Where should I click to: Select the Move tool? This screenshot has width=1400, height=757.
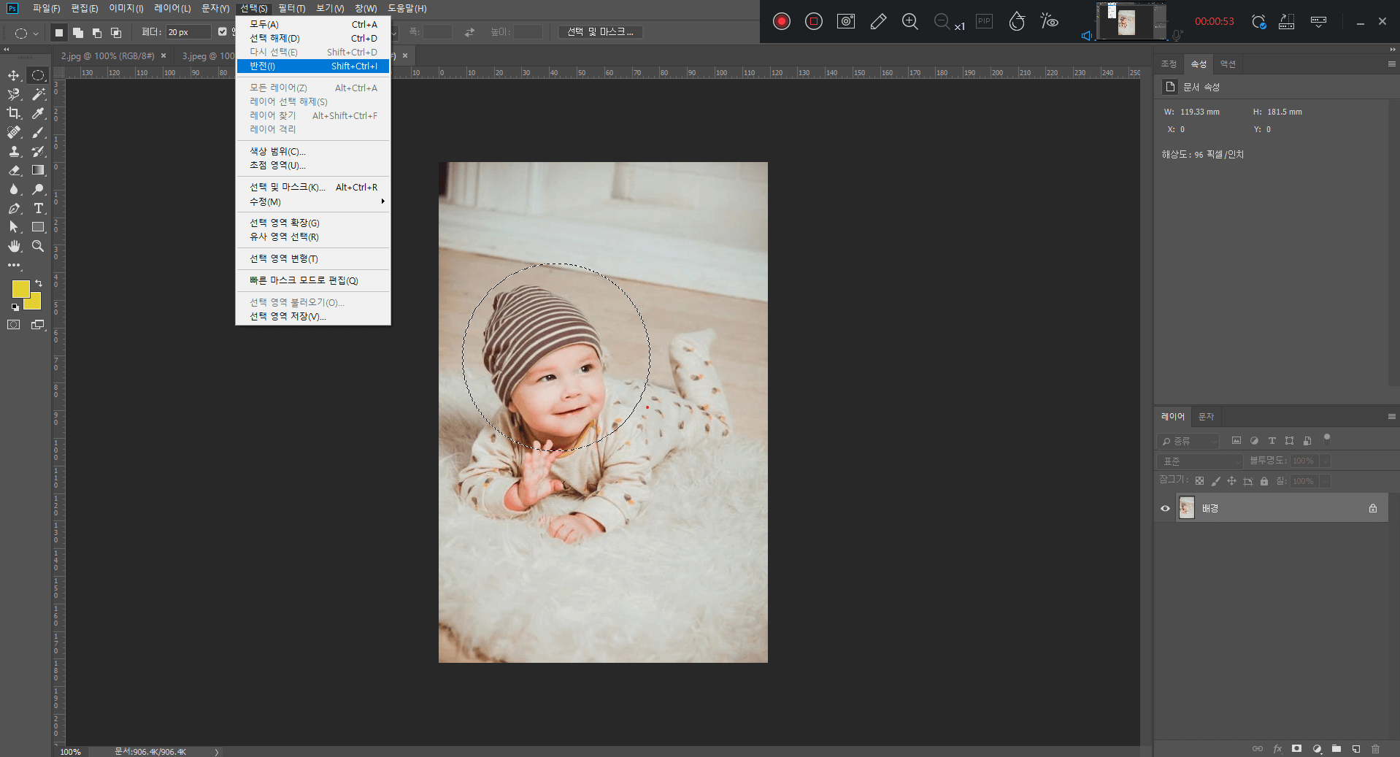click(x=14, y=75)
